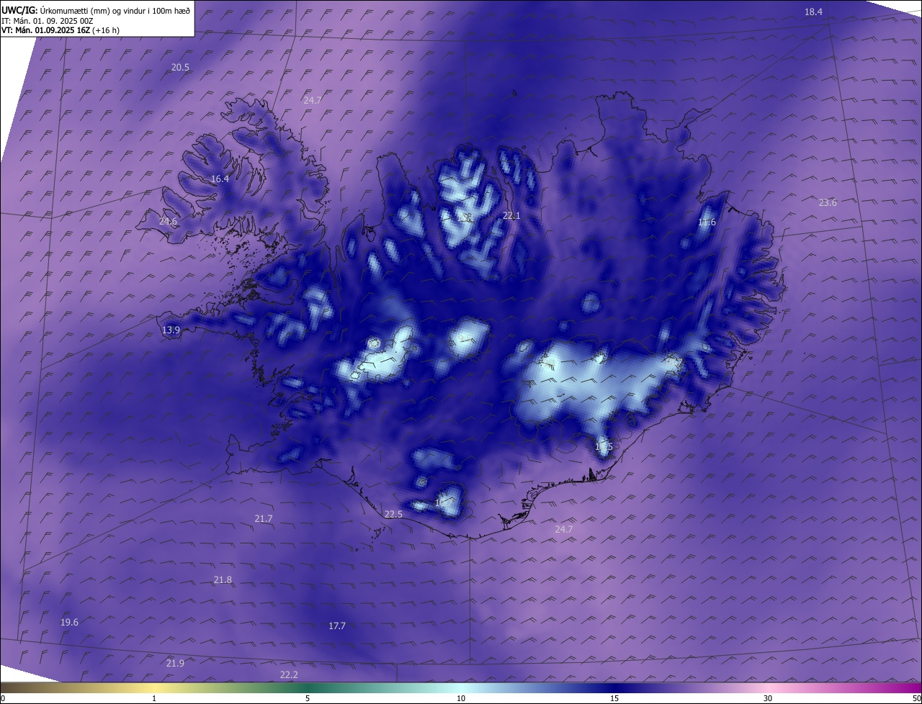Click the 21.7 value on the map

coord(264,518)
